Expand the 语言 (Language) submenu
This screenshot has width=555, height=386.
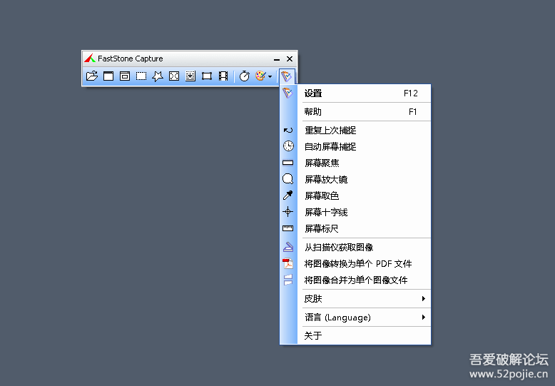point(355,318)
